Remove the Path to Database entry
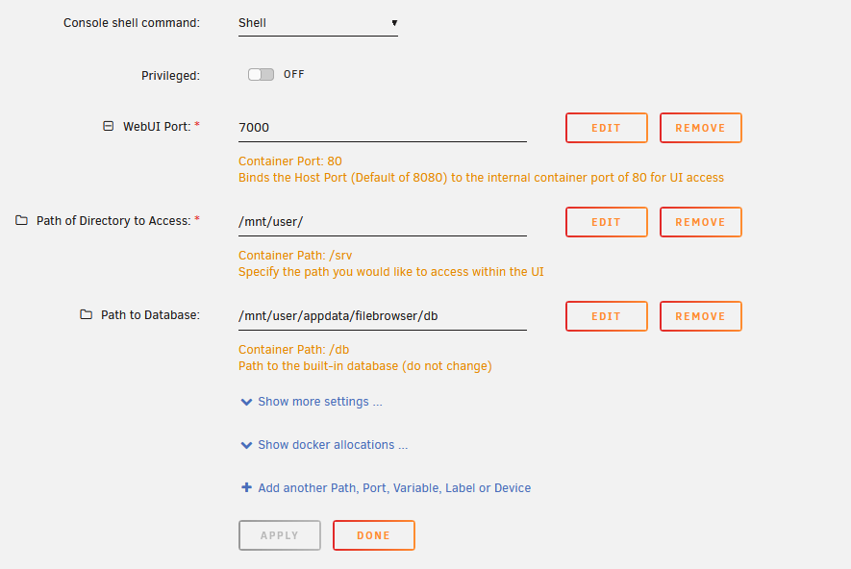851x569 pixels. click(701, 316)
